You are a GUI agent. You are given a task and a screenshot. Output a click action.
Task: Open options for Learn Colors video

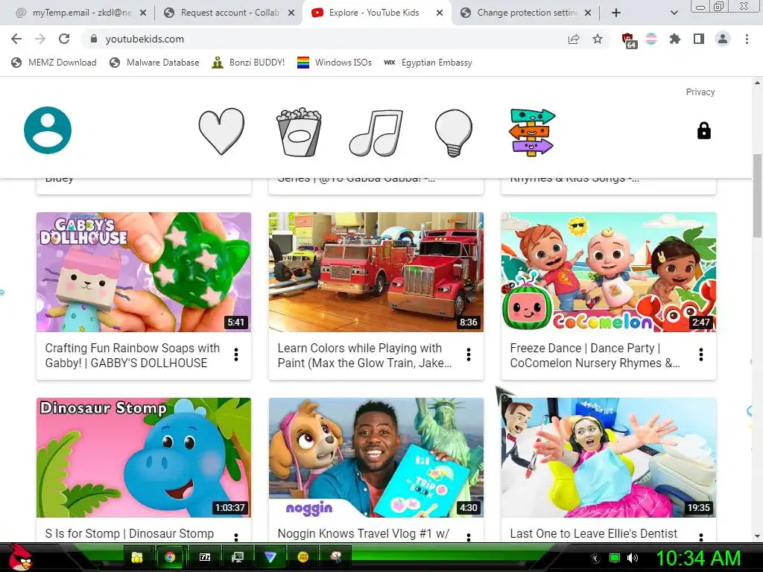(x=469, y=355)
